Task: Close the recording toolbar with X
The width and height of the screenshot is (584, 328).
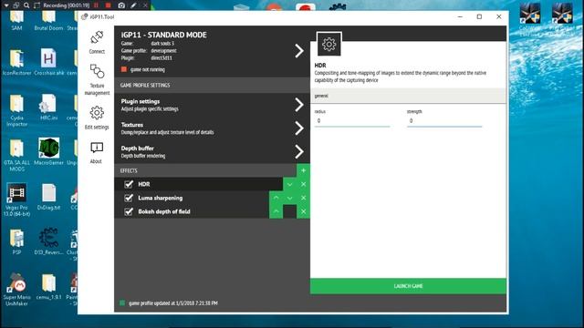Action: click(146, 5)
